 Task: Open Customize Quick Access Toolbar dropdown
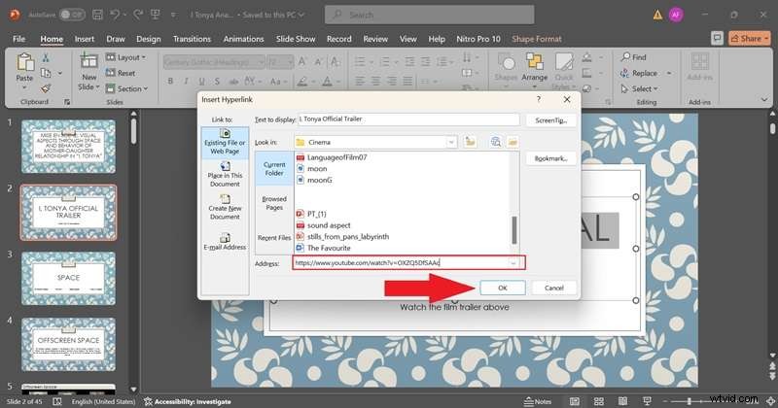point(174,15)
